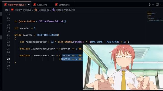Split the editor to the right
Viewport: 163px width, 91px height.
coord(157,5)
